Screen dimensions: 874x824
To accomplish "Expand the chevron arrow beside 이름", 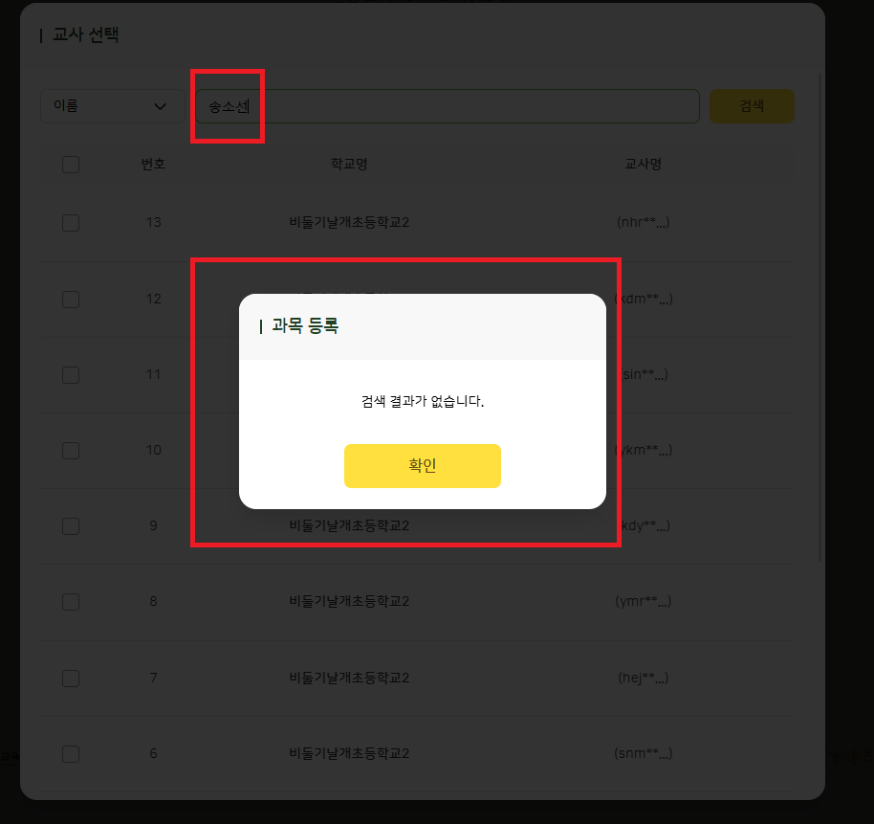I will click(x=160, y=106).
